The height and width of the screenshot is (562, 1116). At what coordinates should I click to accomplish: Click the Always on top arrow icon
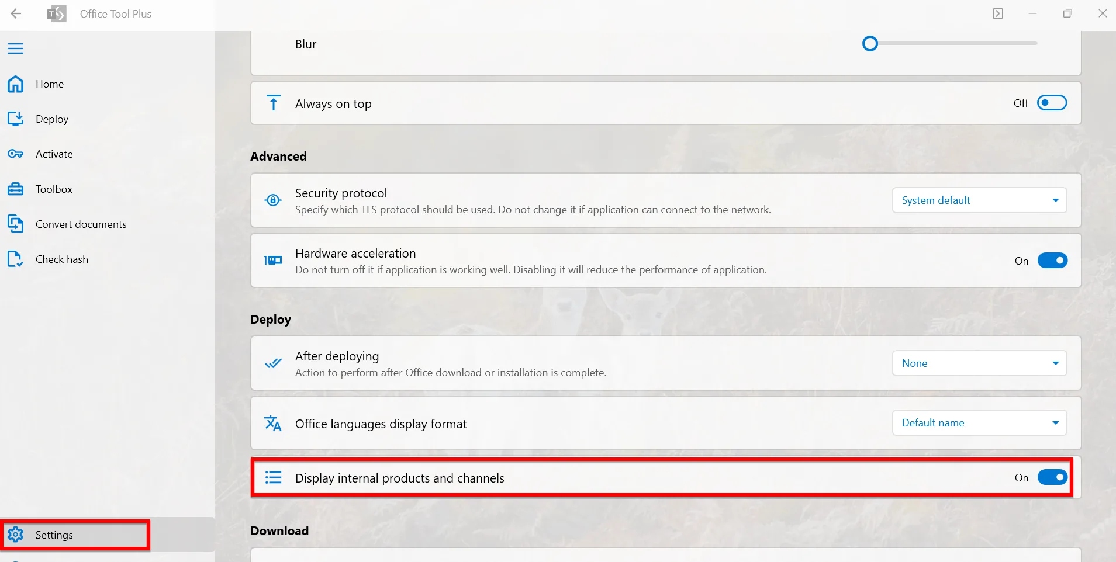[273, 103]
